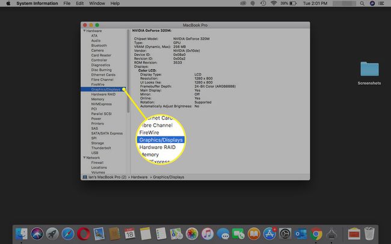391x244 pixels.
Task: Select Disc Burning entry
Action: [x=101, y=70]
